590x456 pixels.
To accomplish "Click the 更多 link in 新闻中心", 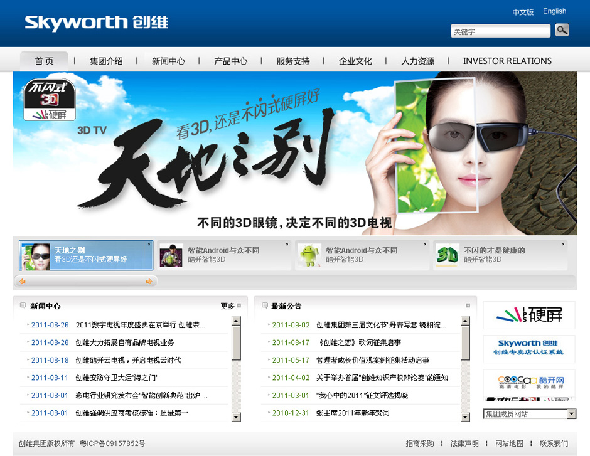I will [x=228, y=306].
